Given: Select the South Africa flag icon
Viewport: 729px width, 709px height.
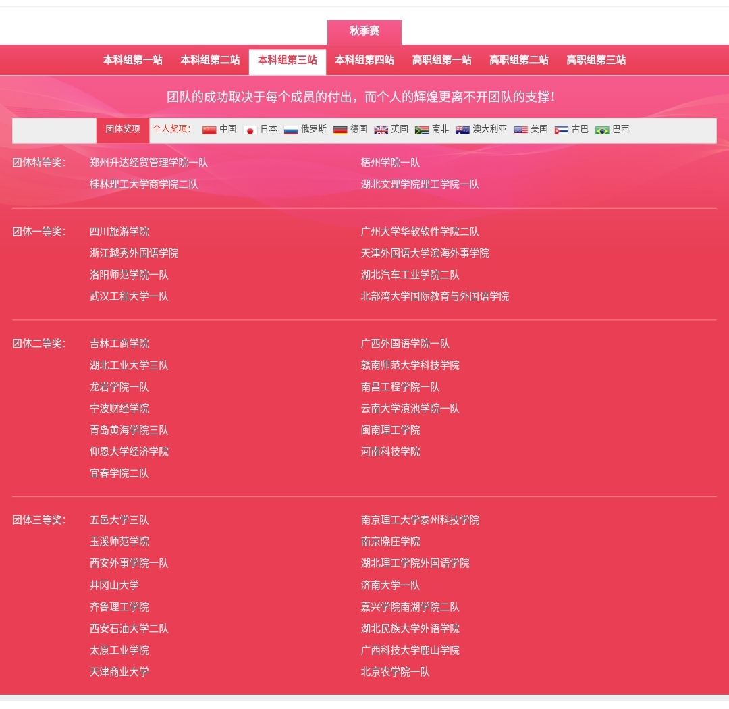Looking at the screenshot, I should pos(422,130).
